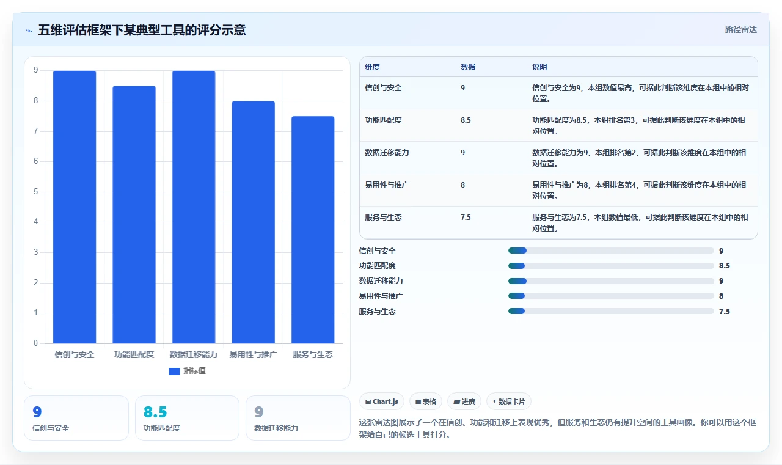This screenshot has height=465, width=782.
Task: Click the 易用性与推广 cell in table
Action: tap(387, 185)
